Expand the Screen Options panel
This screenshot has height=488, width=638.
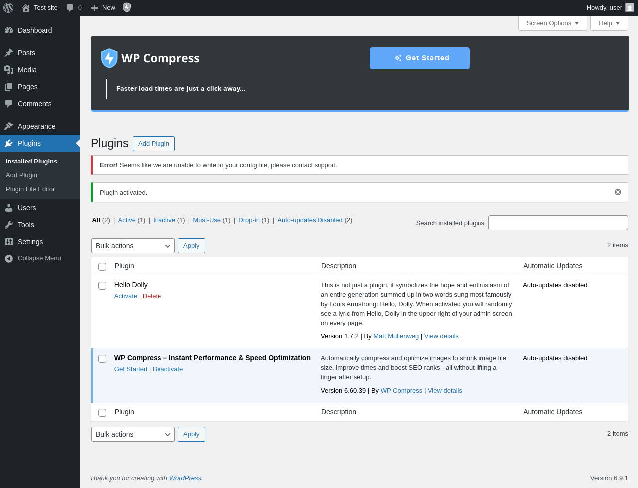(x=553, y=23)
